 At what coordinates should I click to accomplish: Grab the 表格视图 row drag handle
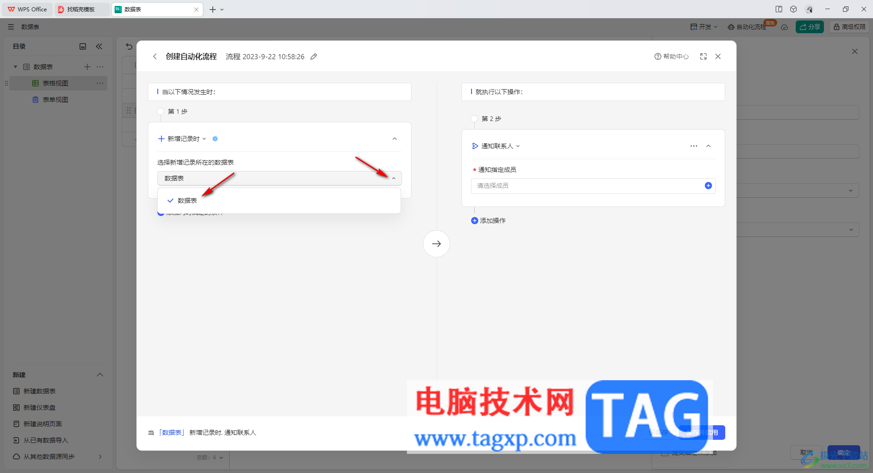pos(6,83)
